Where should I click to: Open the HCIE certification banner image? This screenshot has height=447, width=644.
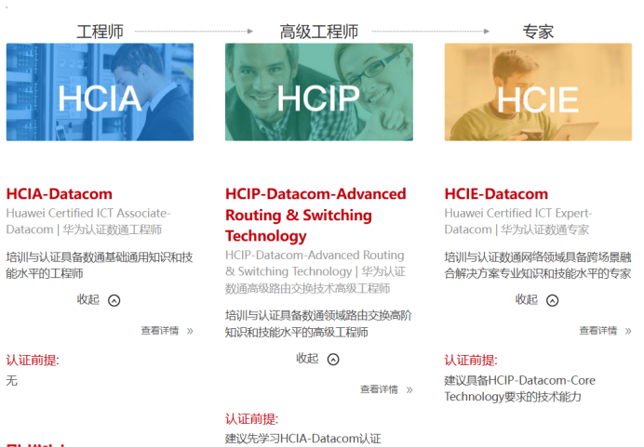click(538, 92)
